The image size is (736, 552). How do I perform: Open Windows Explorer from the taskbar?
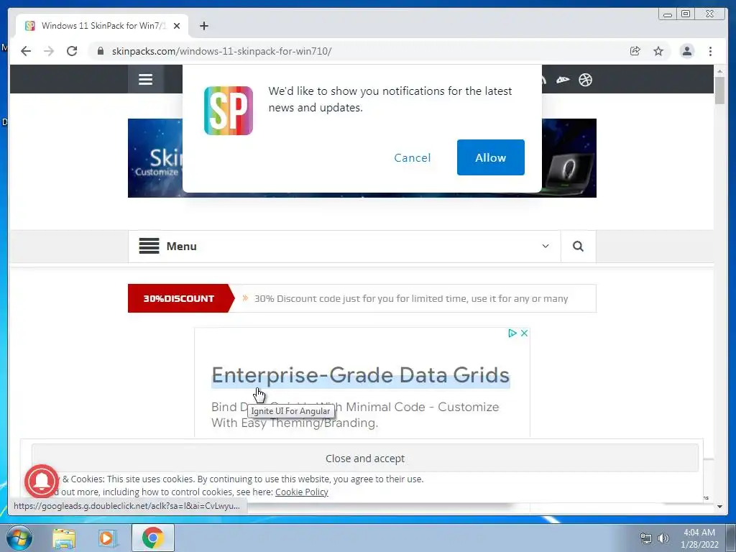64,538
